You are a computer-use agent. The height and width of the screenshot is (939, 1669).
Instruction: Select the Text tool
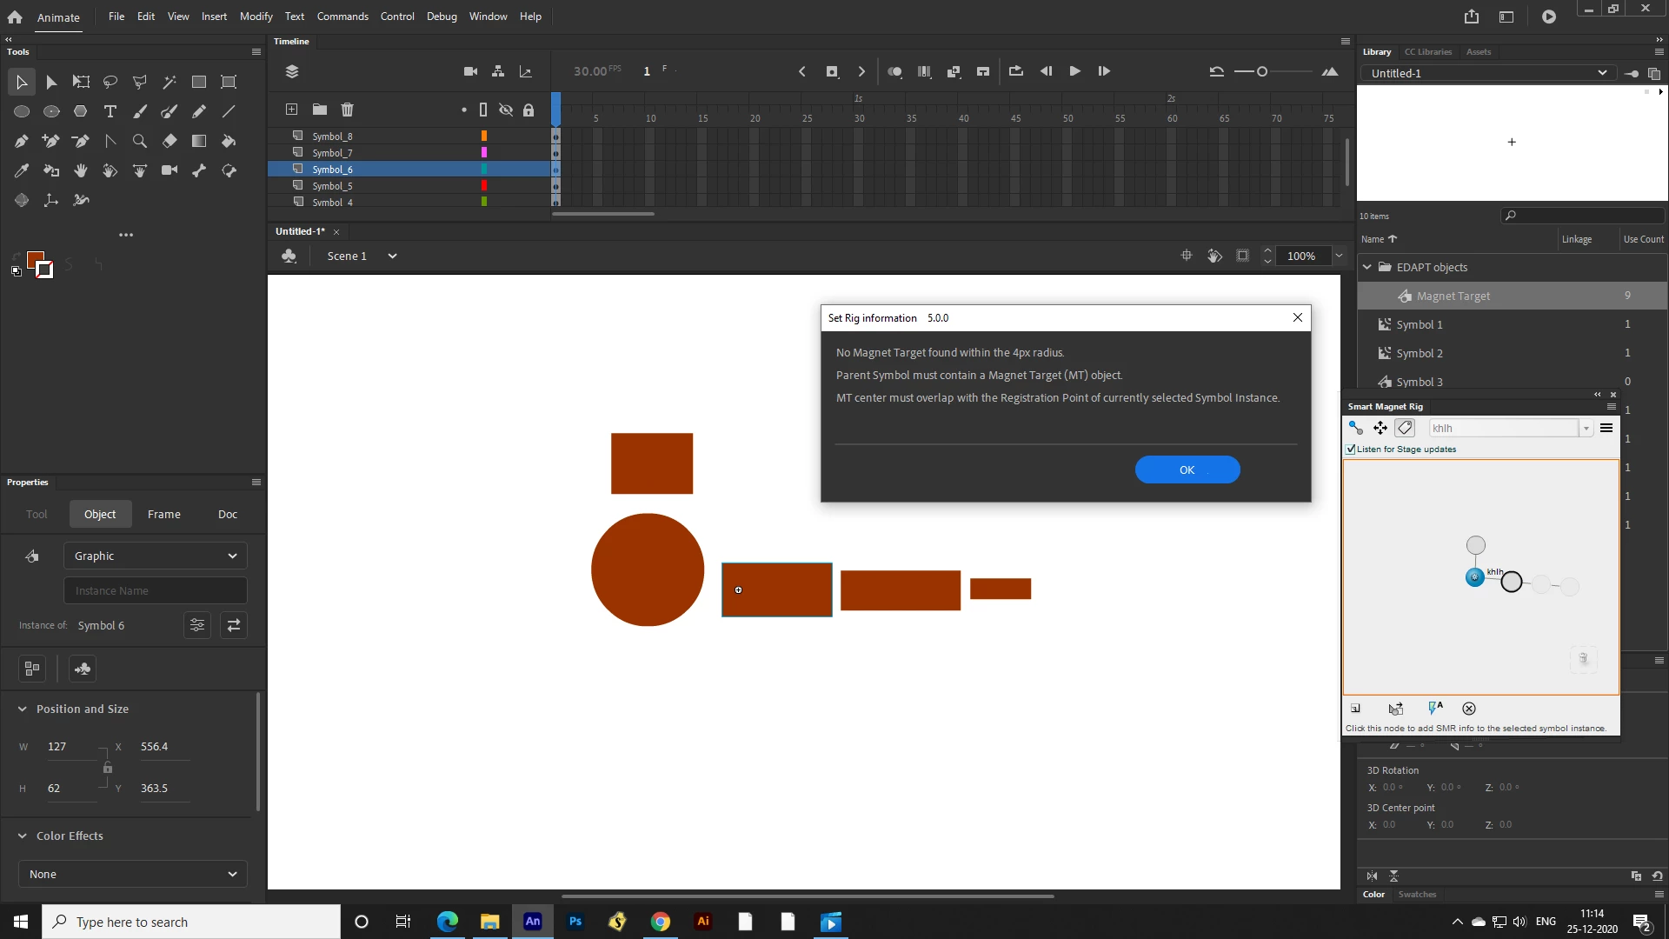[110, 111]
